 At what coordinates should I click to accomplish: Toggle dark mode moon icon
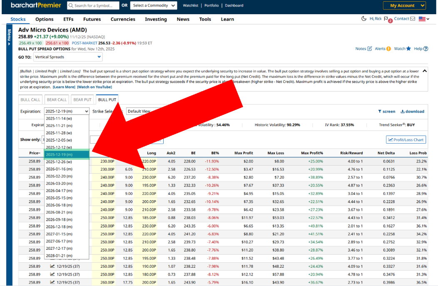point(364,19)
